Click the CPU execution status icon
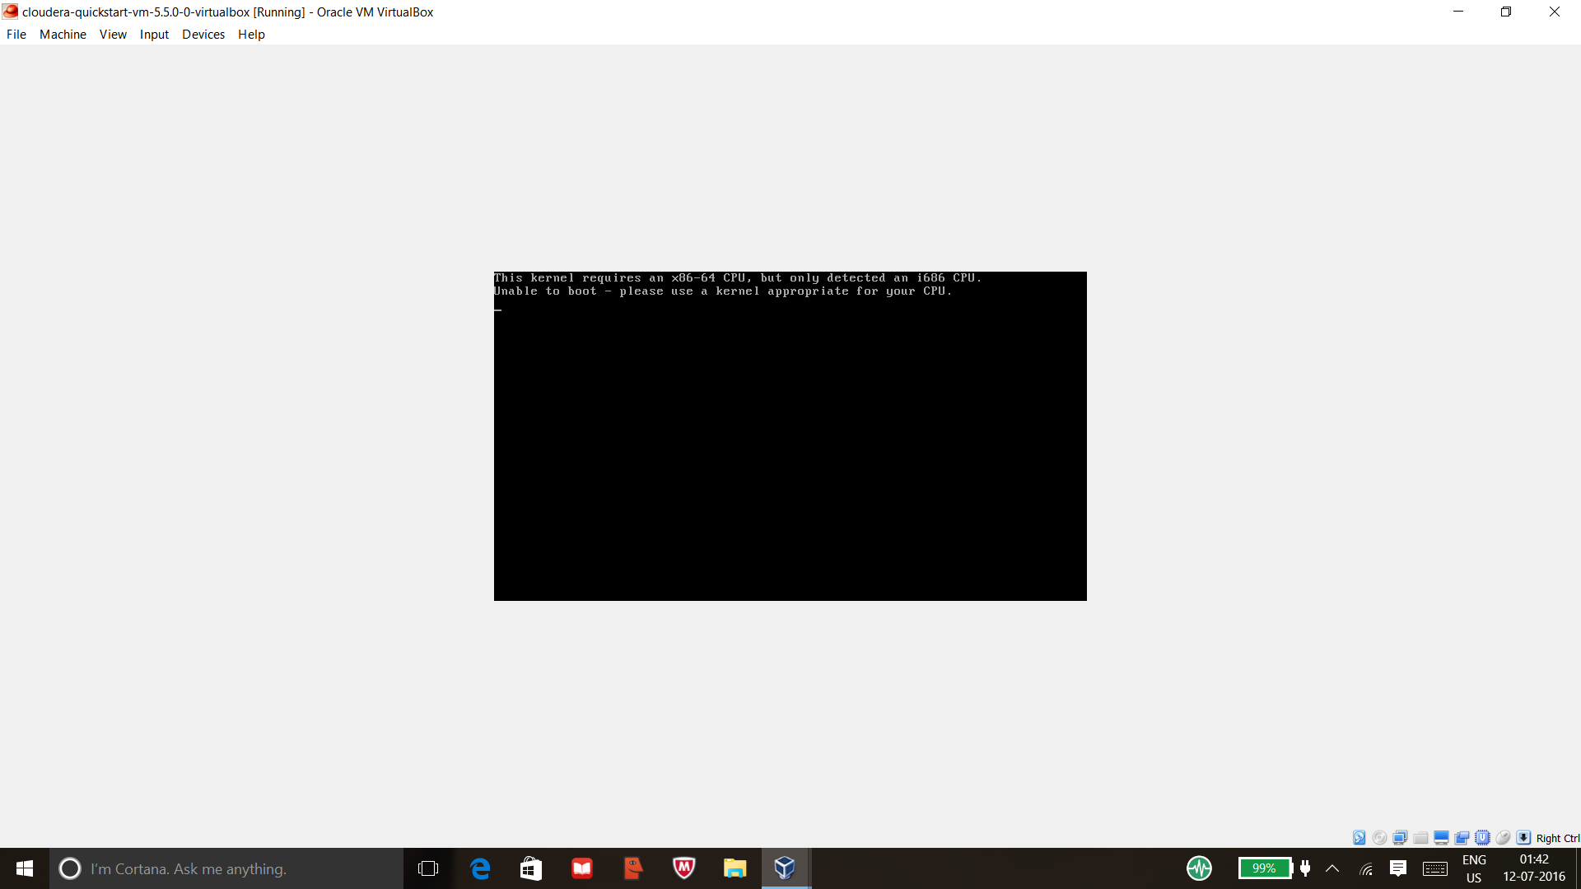The image size is (1581, 889). [1482, 837]
